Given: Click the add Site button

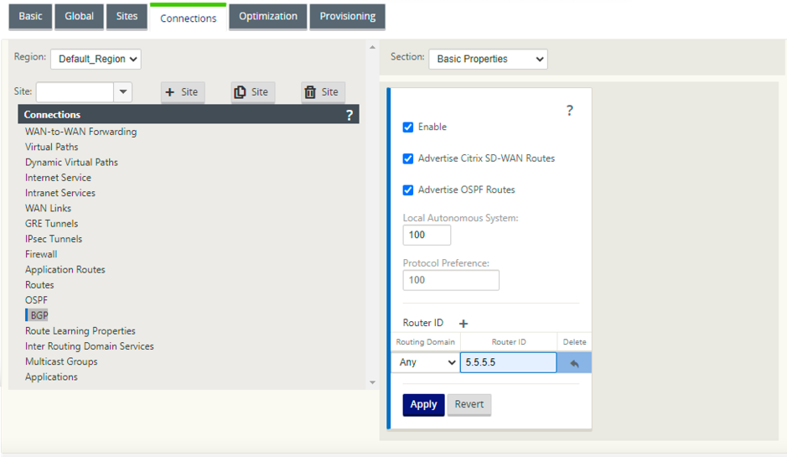Looking at the screenshot, I should point(183,92).
